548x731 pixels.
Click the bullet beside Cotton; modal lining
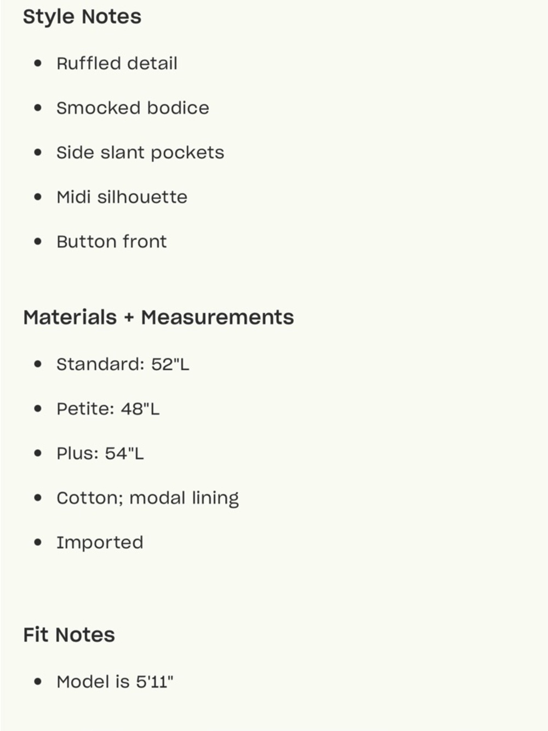tap(38, 498)
